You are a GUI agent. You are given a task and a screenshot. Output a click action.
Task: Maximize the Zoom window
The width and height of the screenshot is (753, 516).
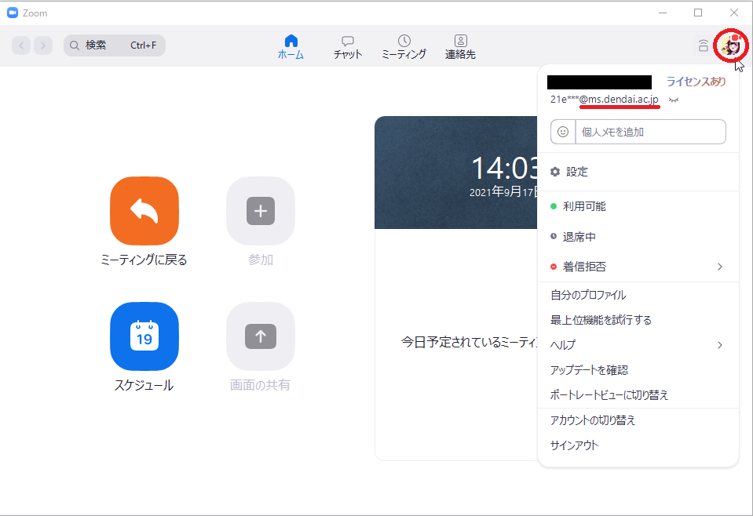(x=698, y=13)
